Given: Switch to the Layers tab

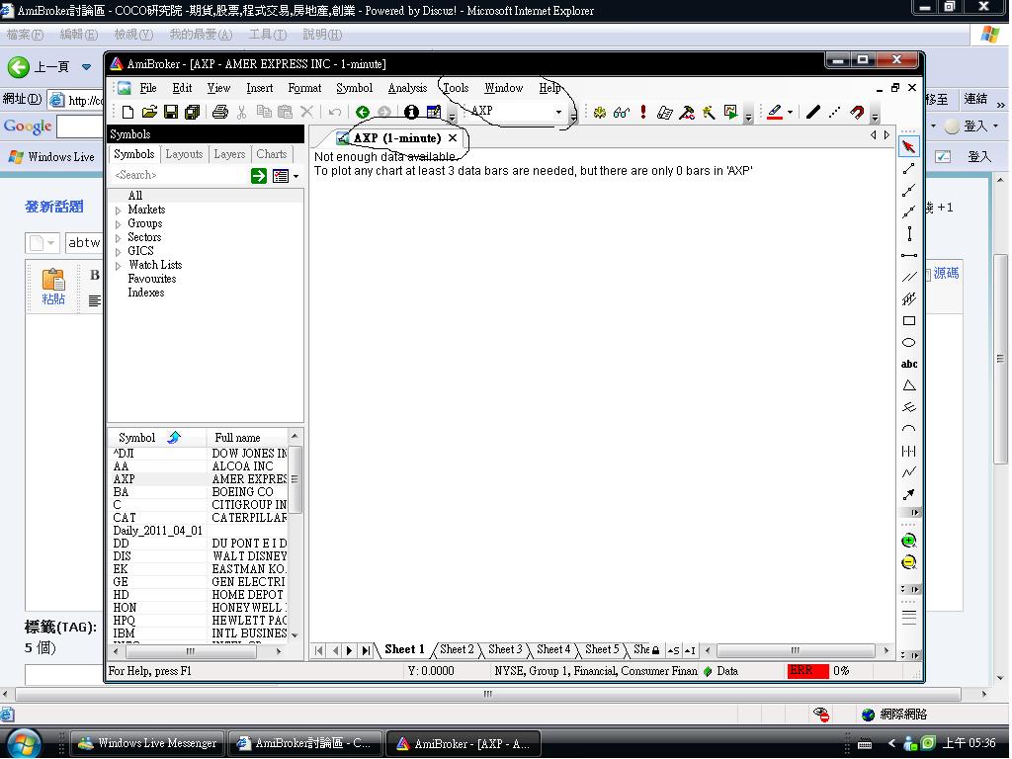Looking at the screenshot, I should pos(229,154).
